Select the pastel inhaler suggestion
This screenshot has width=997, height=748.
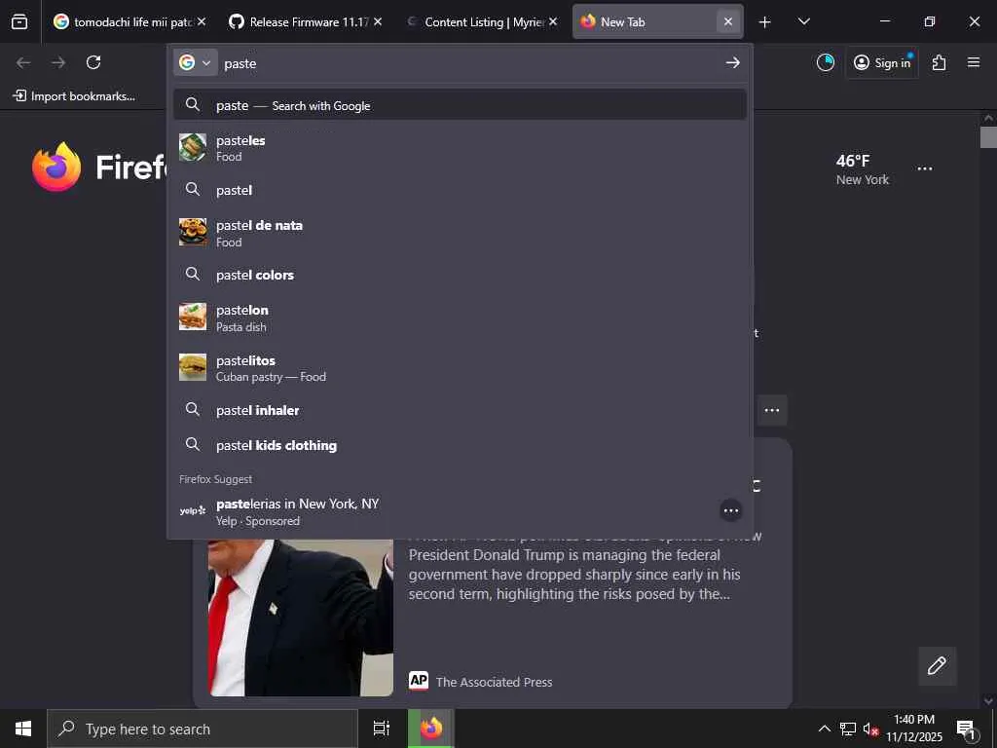(460, 410)
